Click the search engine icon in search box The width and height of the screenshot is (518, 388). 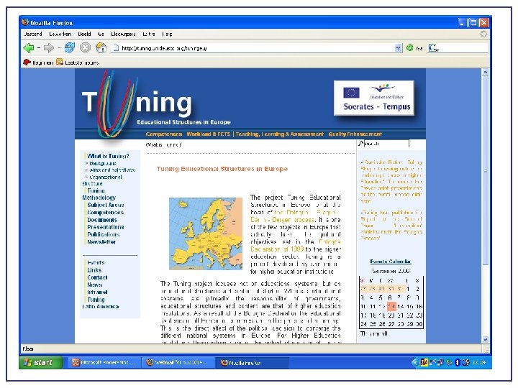coord(433,48)
